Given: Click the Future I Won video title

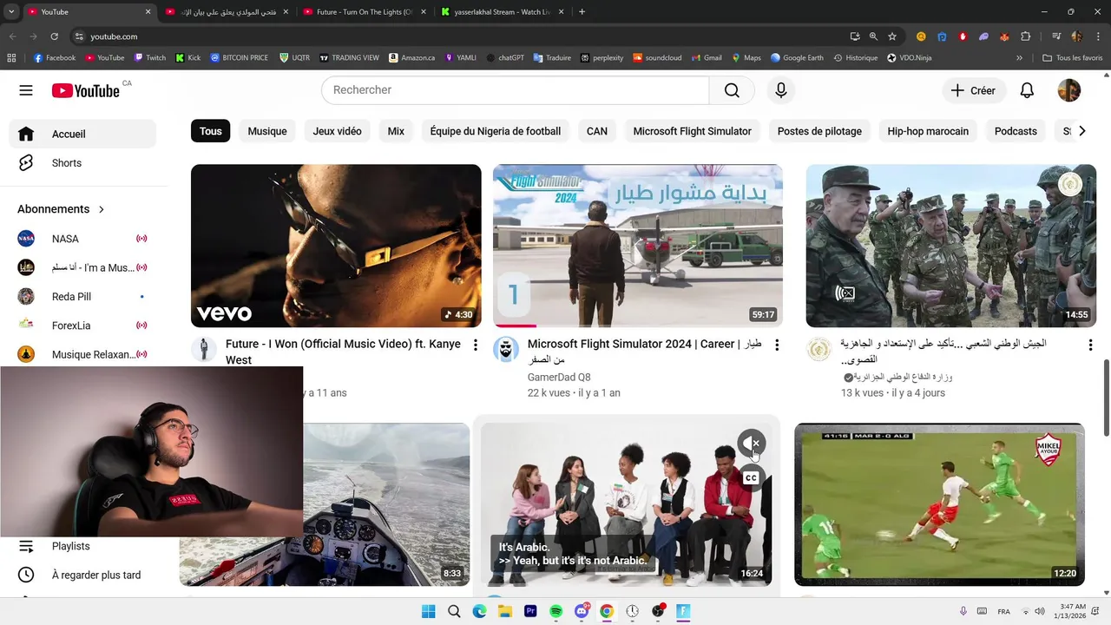Looking at the screenshot, I should click(x=343, y=352).
